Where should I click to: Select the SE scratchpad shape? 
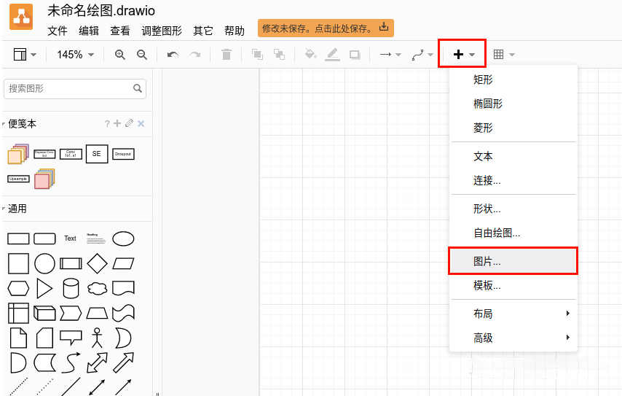pos(97,154)
